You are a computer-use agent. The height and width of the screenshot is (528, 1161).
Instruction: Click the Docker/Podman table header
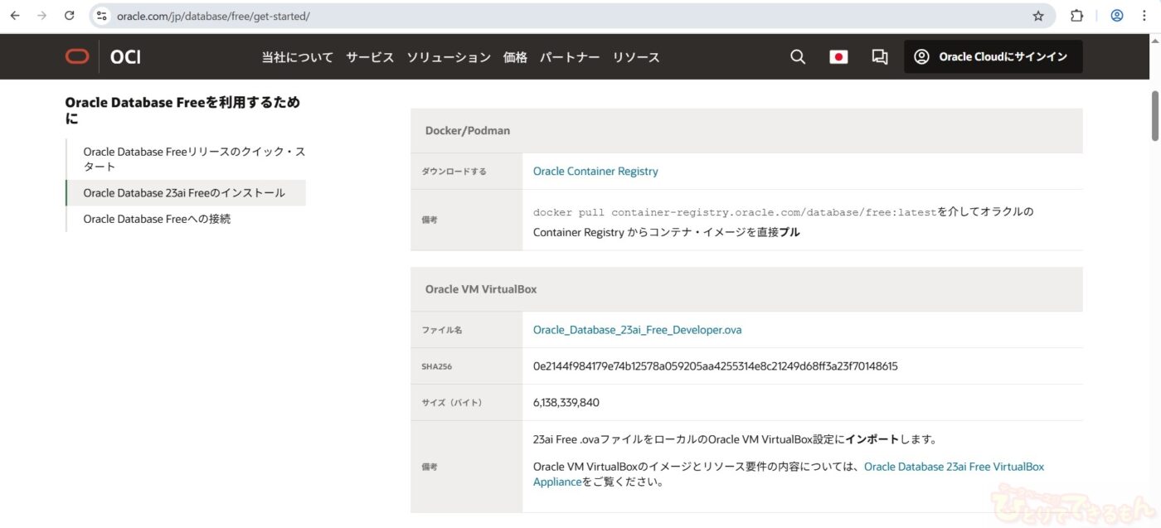click(x=746, y=131)
